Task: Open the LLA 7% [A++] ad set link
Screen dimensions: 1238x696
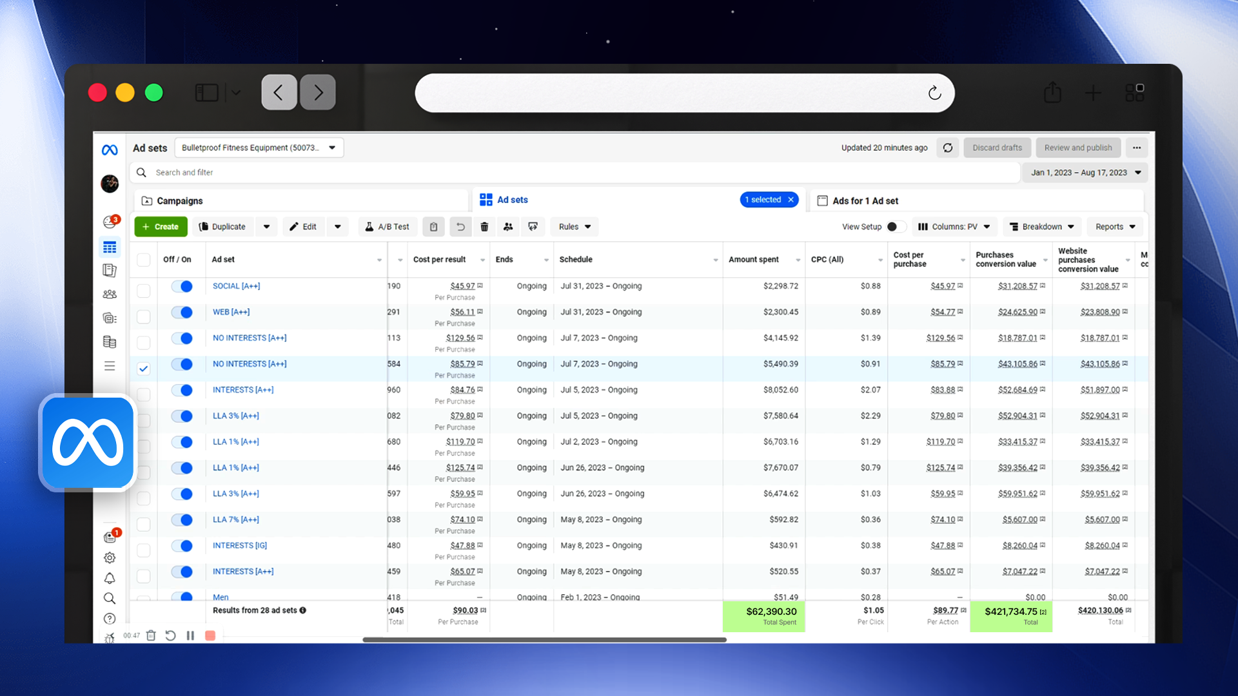Action: 236,519
